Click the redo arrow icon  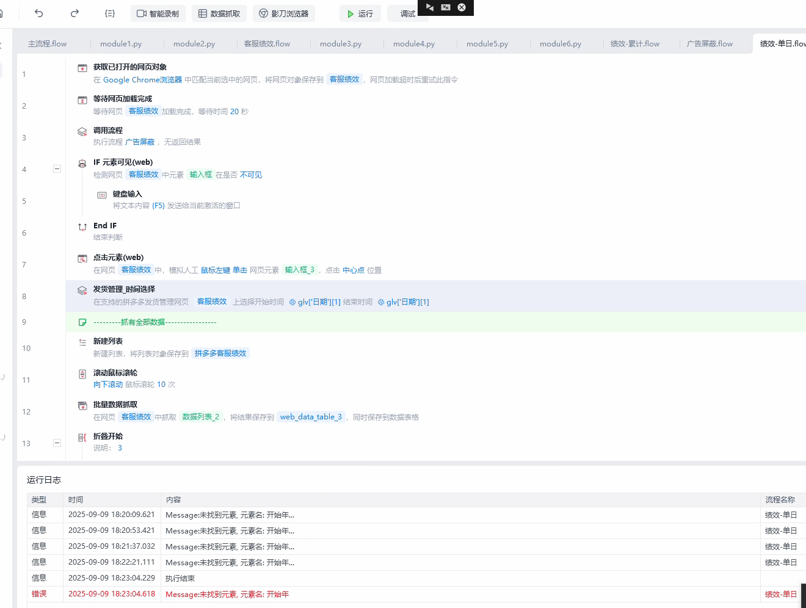coord(74,13)
